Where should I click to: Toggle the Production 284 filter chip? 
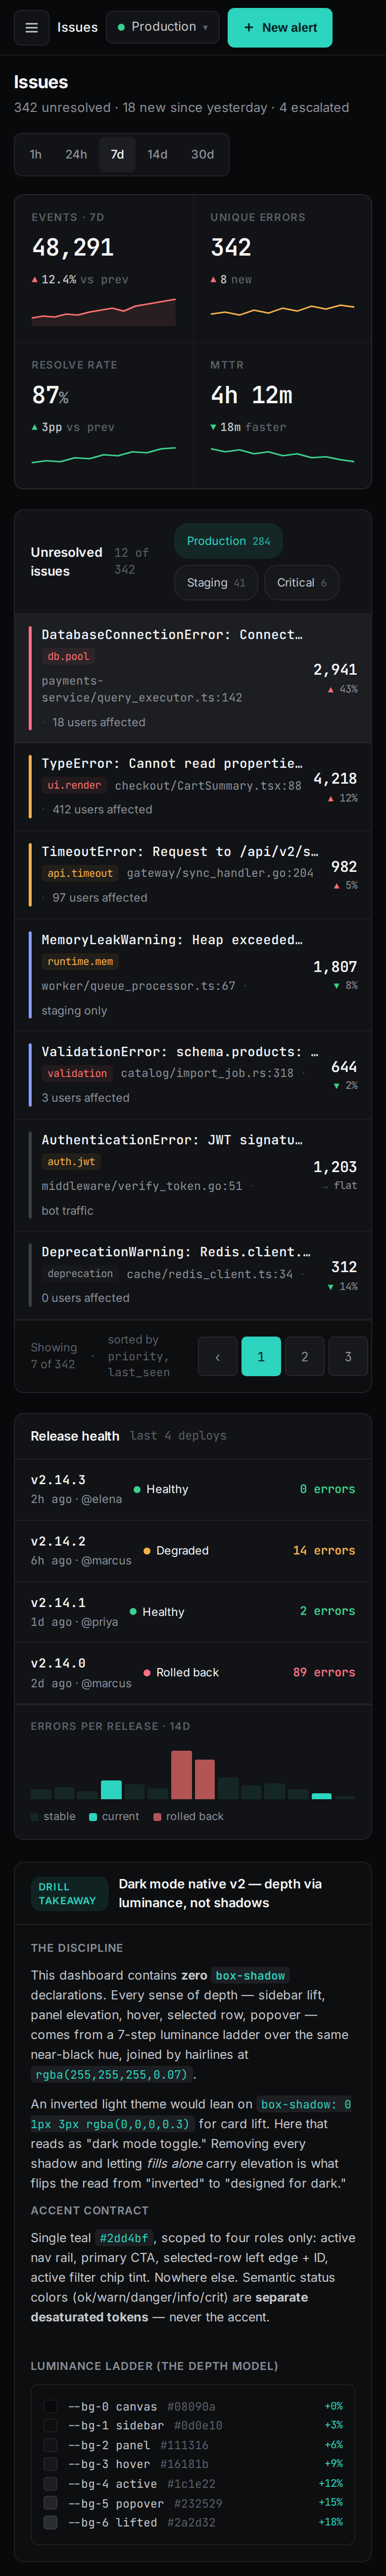[x=228, y=541]
